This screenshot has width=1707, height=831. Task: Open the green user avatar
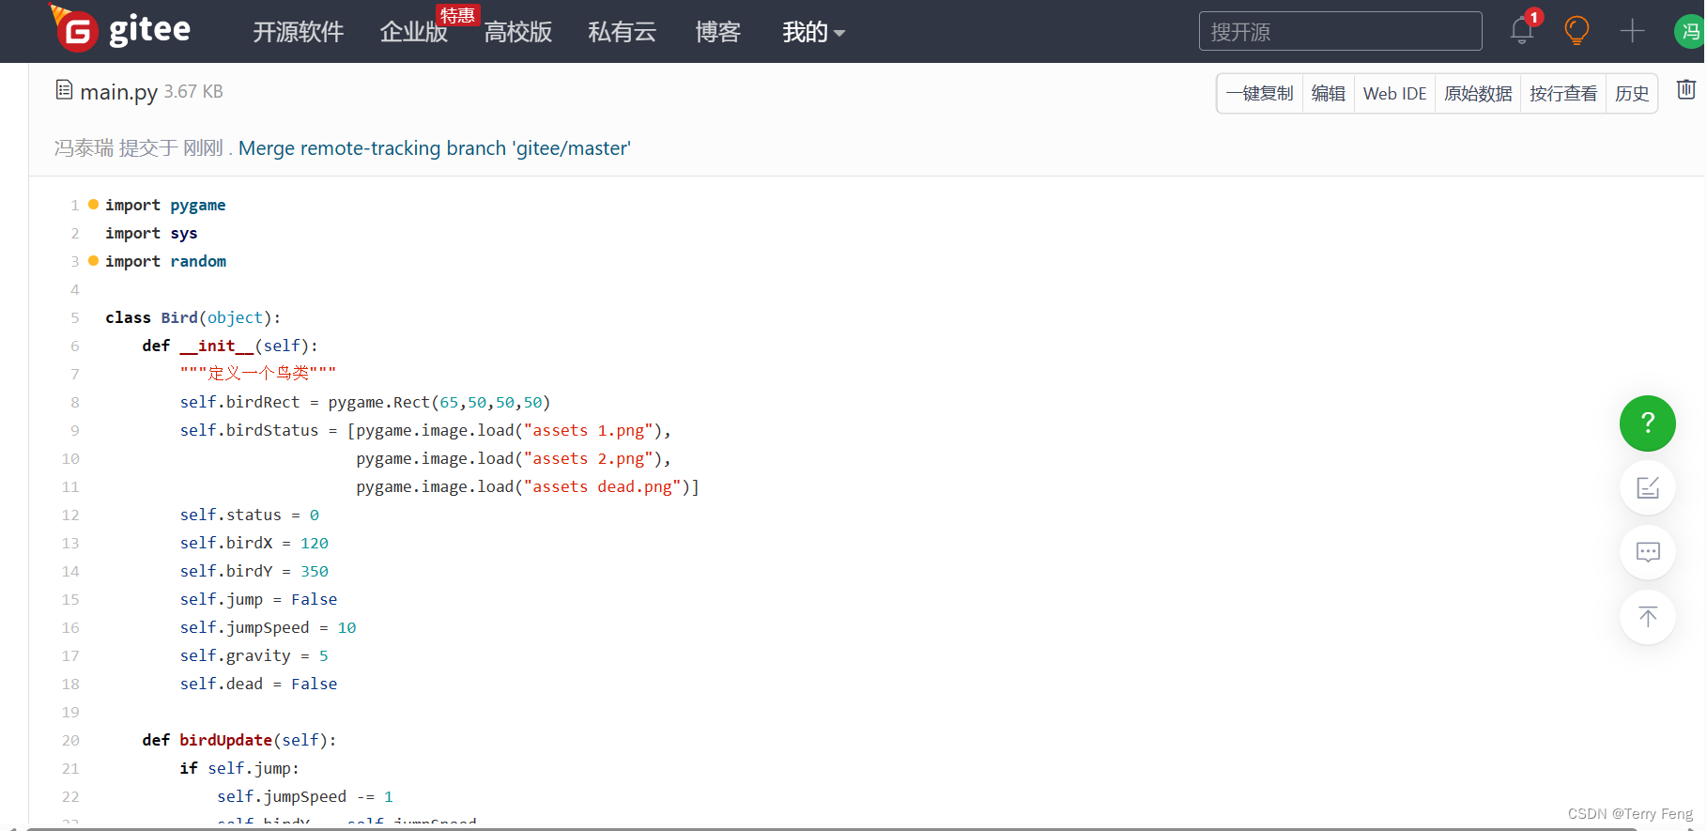click(1690, 31)
